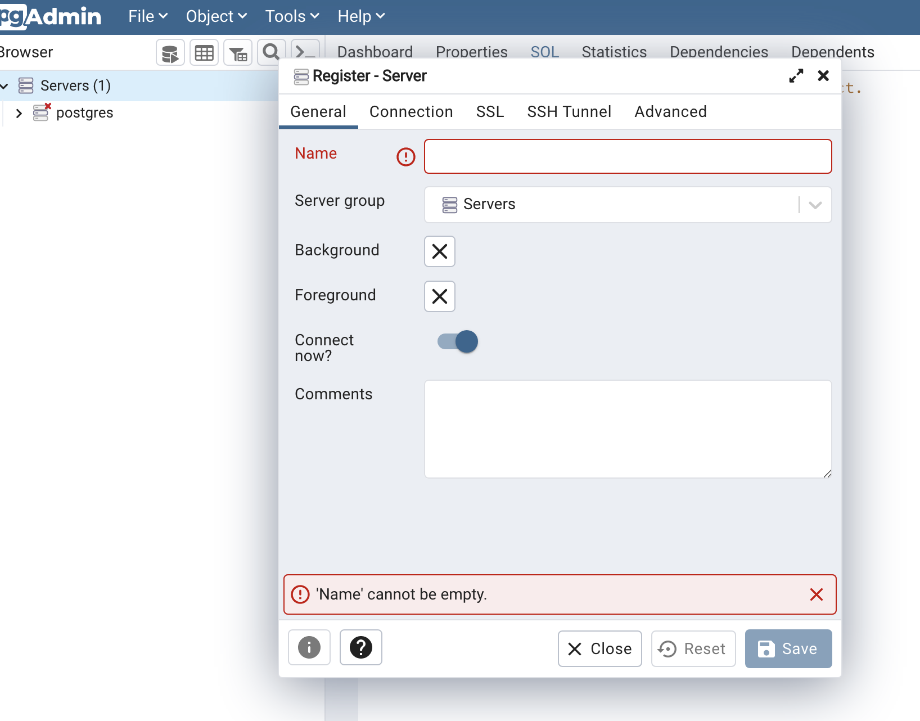Open the Tools menu
Screen dimensions: 920x721
coord(292,16)
